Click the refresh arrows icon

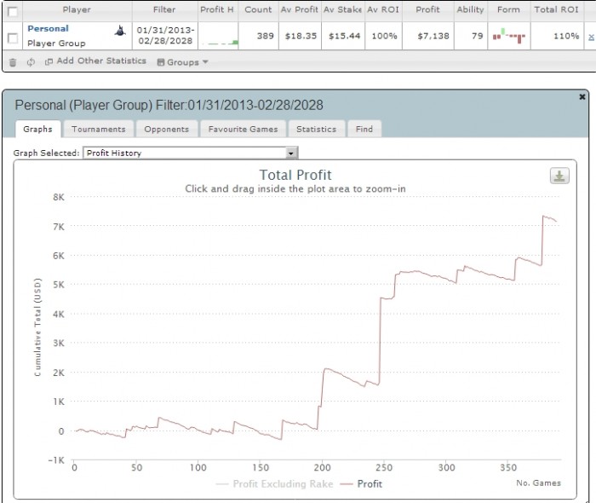(31, 62)
